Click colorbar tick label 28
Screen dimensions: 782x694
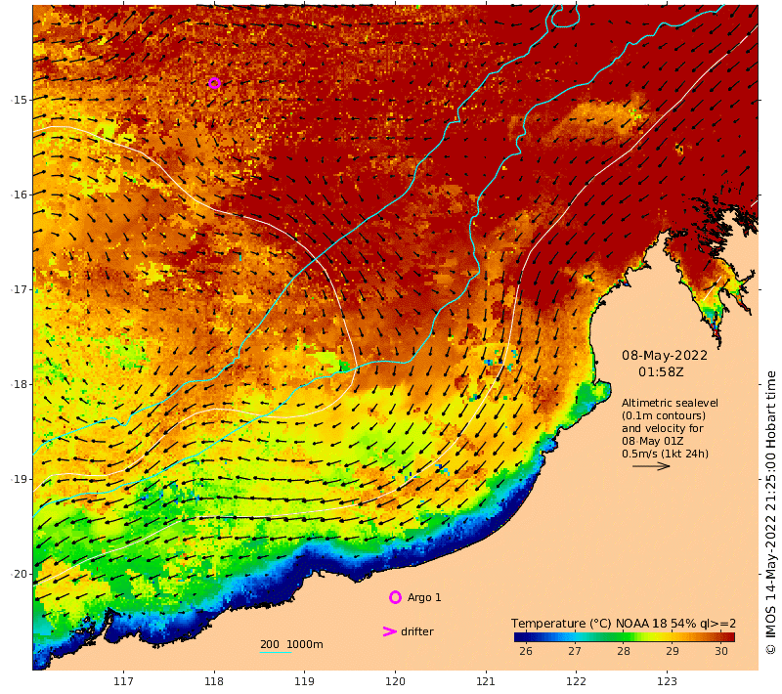pyautogui.click(x=624, y=651)
